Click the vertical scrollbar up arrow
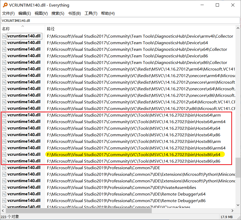241x220 pixels. pyautogui.click(x=238, y=28)
